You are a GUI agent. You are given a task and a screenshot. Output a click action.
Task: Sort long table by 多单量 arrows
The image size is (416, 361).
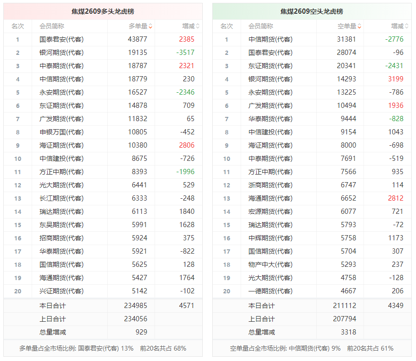(150, 26)
